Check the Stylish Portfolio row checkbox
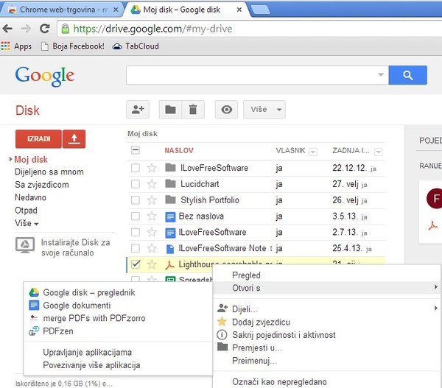Viewport: 442px width, 388px height. (x=136, y=200)
